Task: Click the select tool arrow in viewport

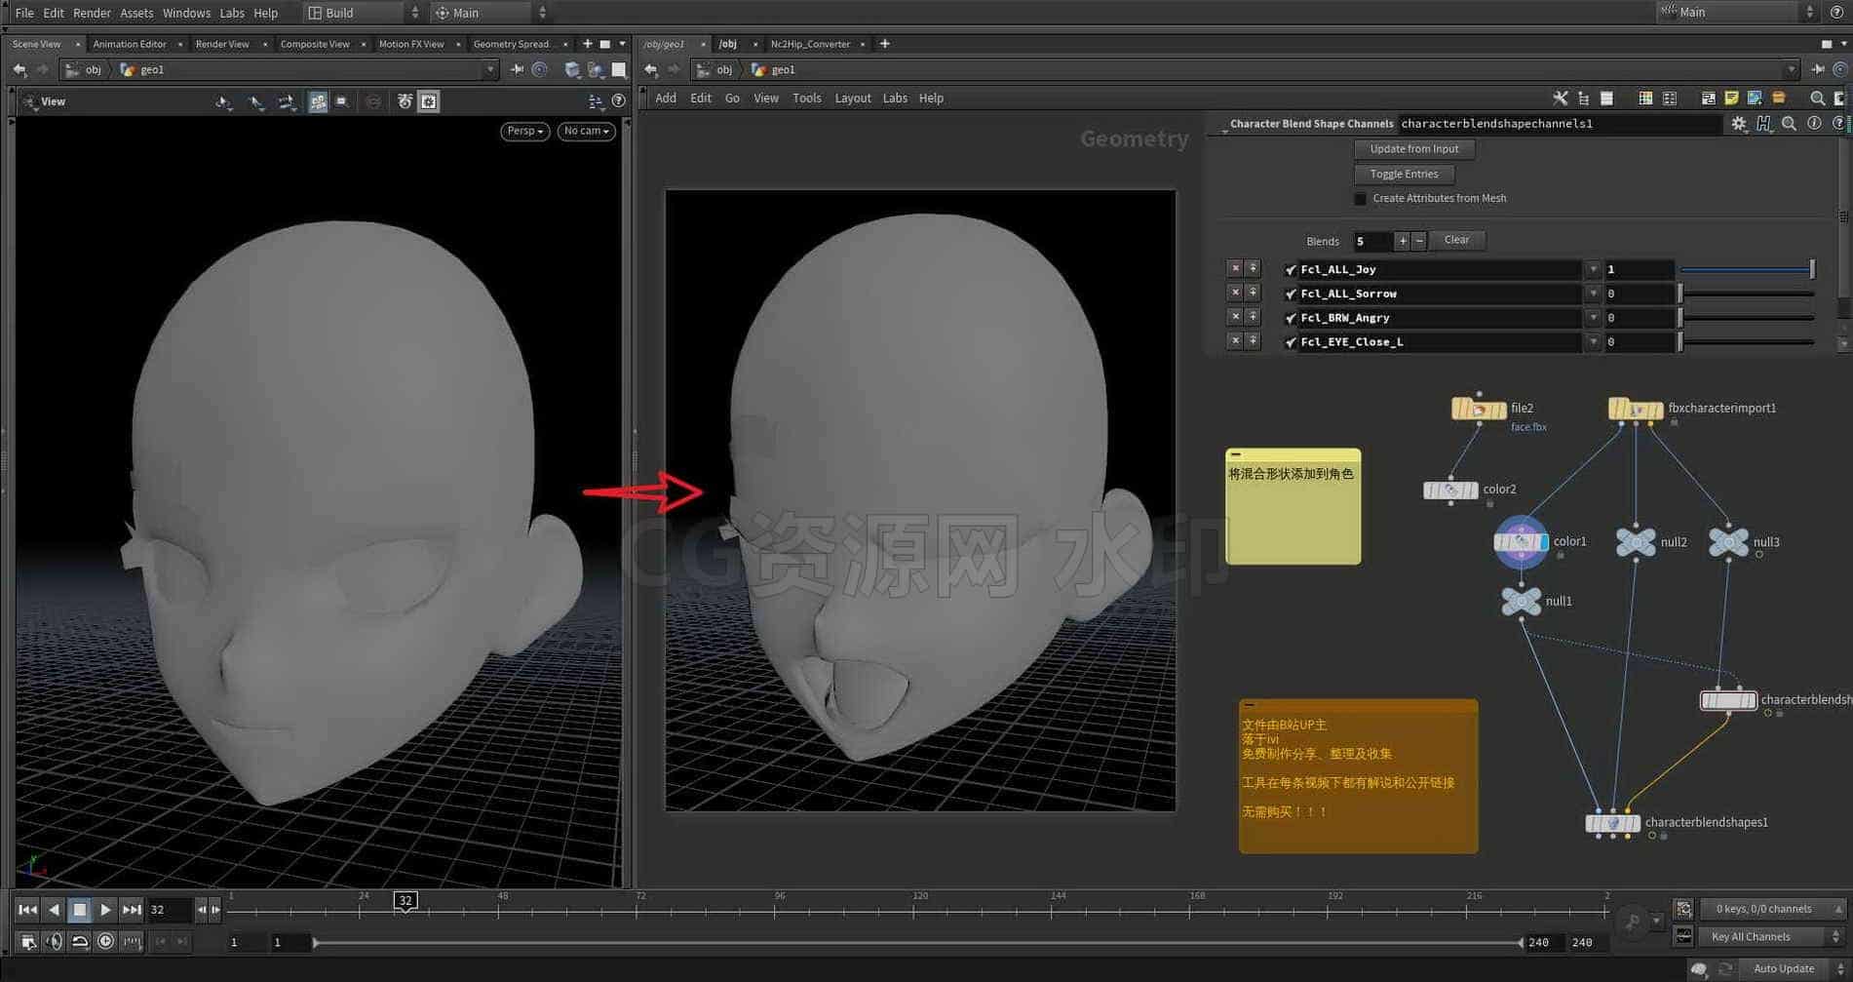Action: pyautogui.click(x=223, y=101)
